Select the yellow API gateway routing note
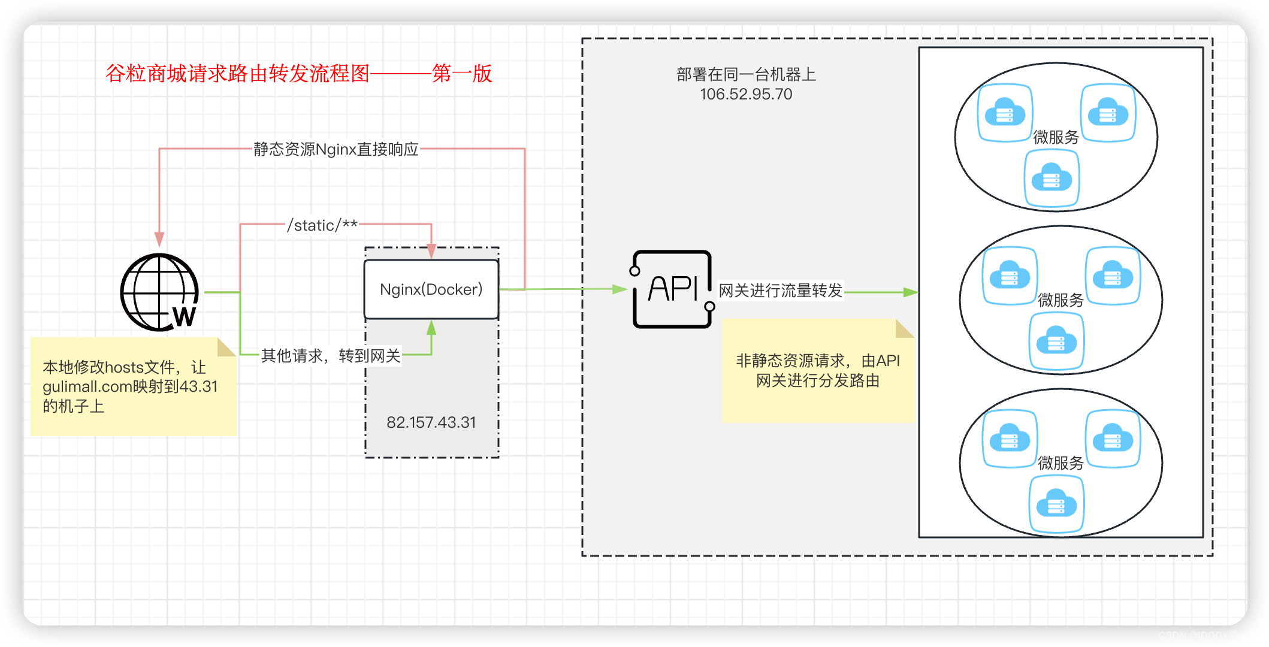The width and height of the screenshot is (1269, 647). (x=818, y=371)
